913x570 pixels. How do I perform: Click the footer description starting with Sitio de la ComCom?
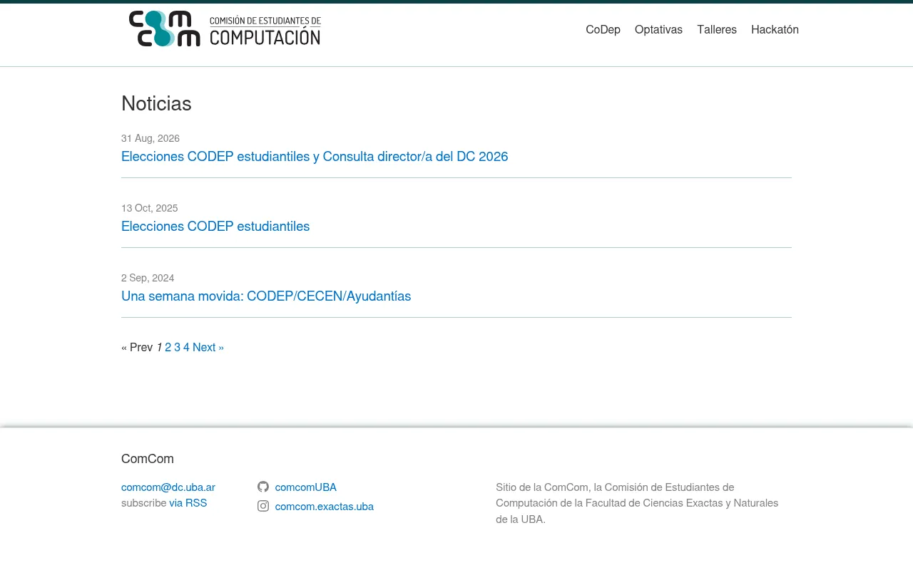click(637, 503)
